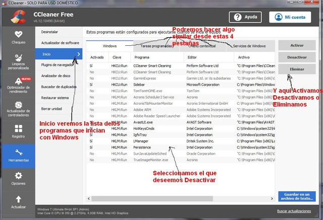Select the AvastUI.exe row
This screenshot has height=220, width=323.
pos(181,122)
